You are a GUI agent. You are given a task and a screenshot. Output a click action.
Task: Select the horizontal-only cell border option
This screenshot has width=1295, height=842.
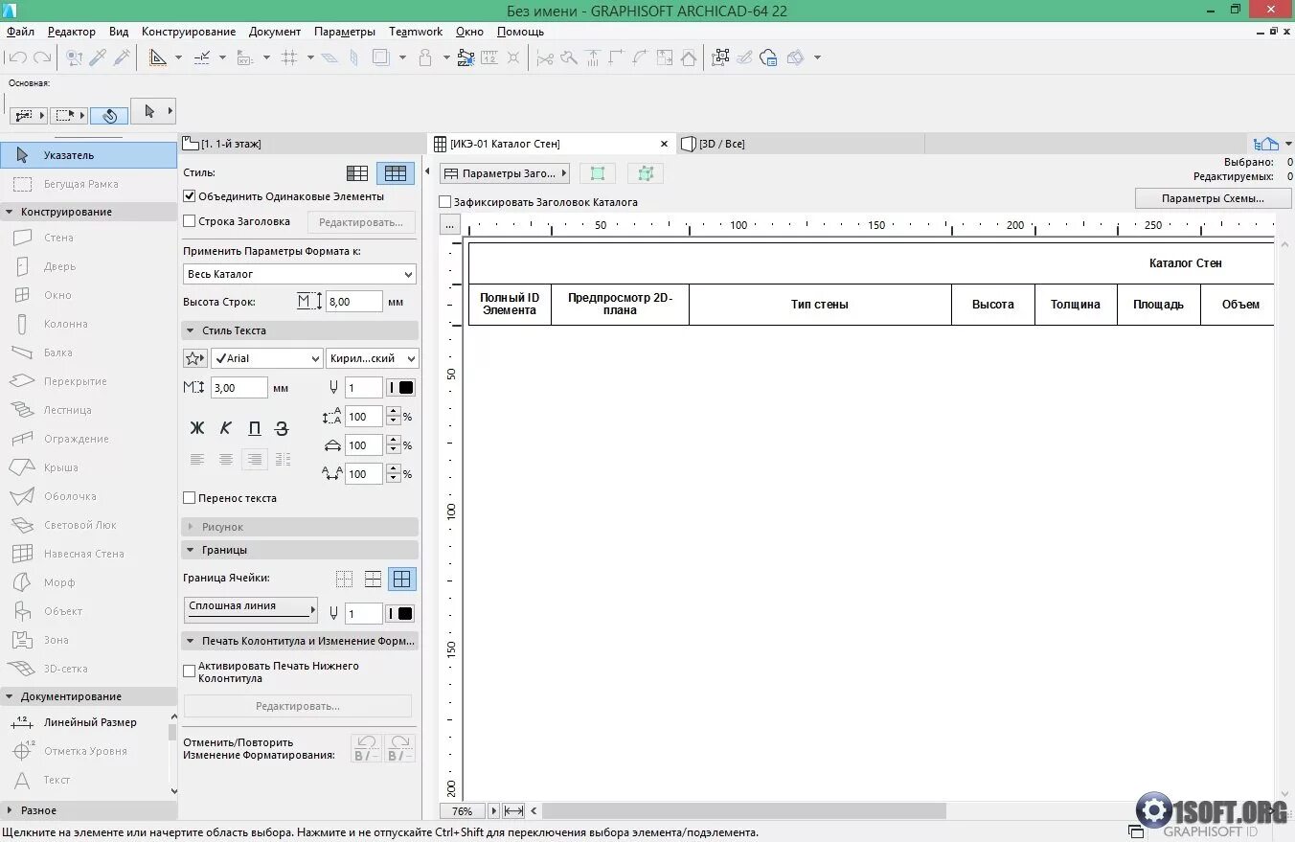[373, 579]
